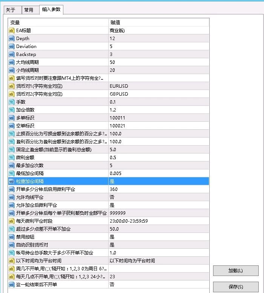The height and width of the screenshot is (293, 264).
Task: Click the string icon beside 货币对1(字符完全对应)
Action: point(11,86)
